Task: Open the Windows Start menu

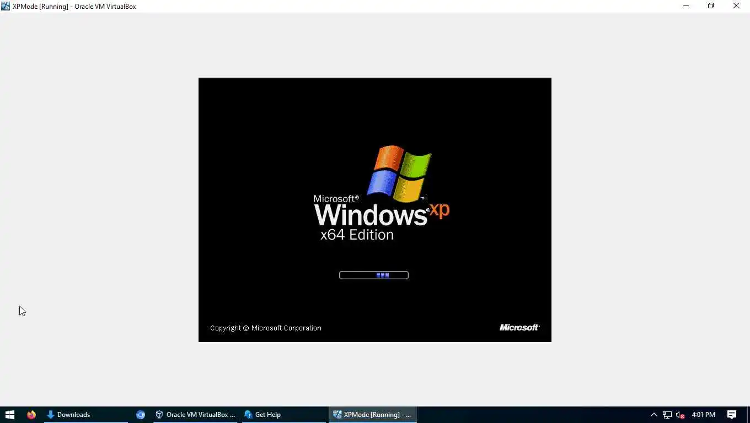Action: 9,415
